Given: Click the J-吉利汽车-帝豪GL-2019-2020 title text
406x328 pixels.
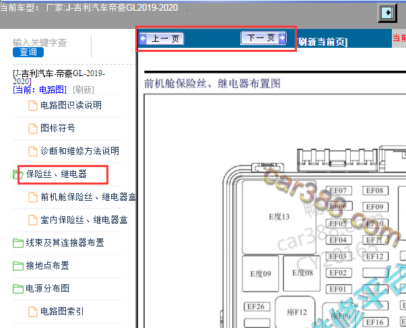Looking at the screenshot, I should tap(59, 77).
